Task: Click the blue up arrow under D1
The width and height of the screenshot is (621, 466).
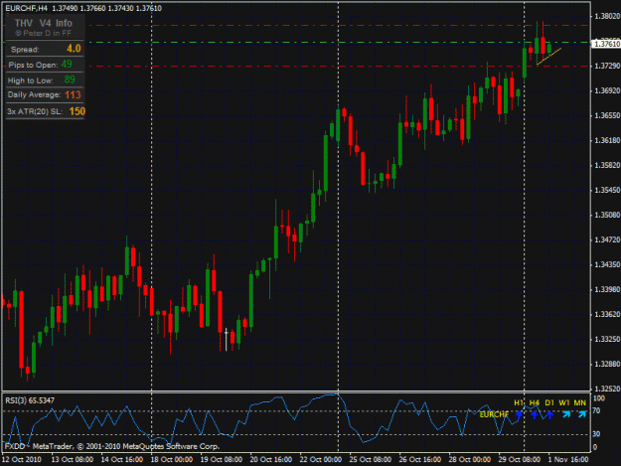Action: click(549, 415)
